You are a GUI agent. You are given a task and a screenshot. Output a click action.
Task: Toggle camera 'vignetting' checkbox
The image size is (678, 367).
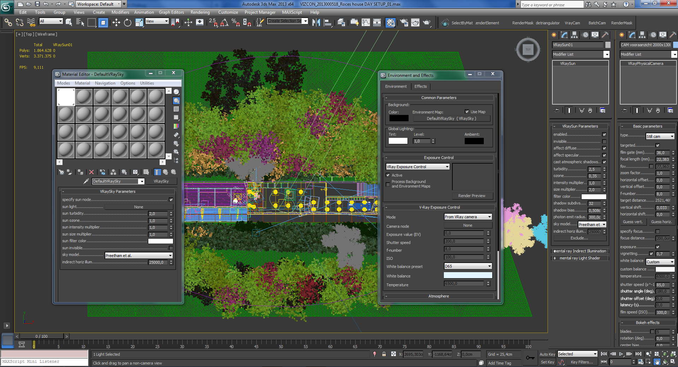(x=651, y=254)
